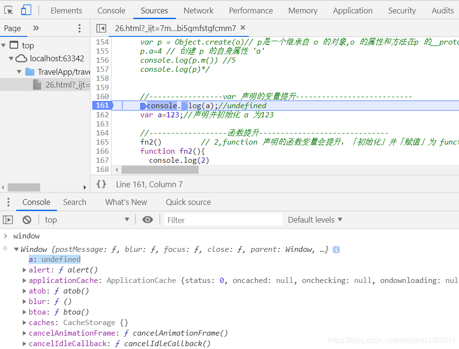Activate the inspect element picker icon
Screen dimensions: 459x349
click(x=9, y=11)
